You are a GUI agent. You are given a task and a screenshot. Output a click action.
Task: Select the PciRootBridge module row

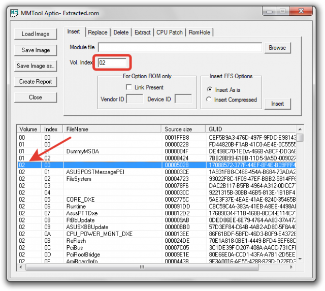coord(156,254)
